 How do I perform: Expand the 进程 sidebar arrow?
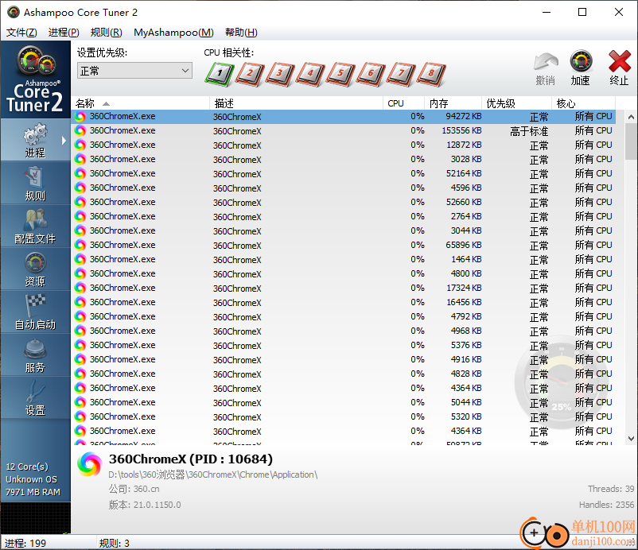pyautogui.click(x=64, y=141)
